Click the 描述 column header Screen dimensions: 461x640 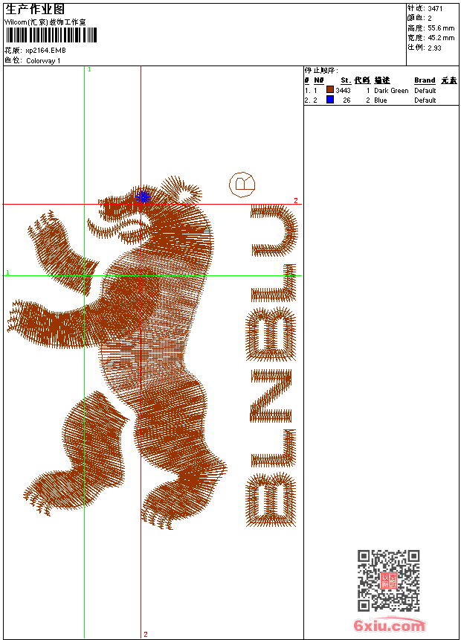click(382, 80)
